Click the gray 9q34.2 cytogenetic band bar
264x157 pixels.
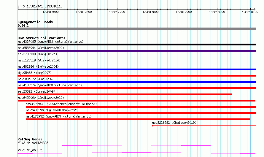coord(136,29)
